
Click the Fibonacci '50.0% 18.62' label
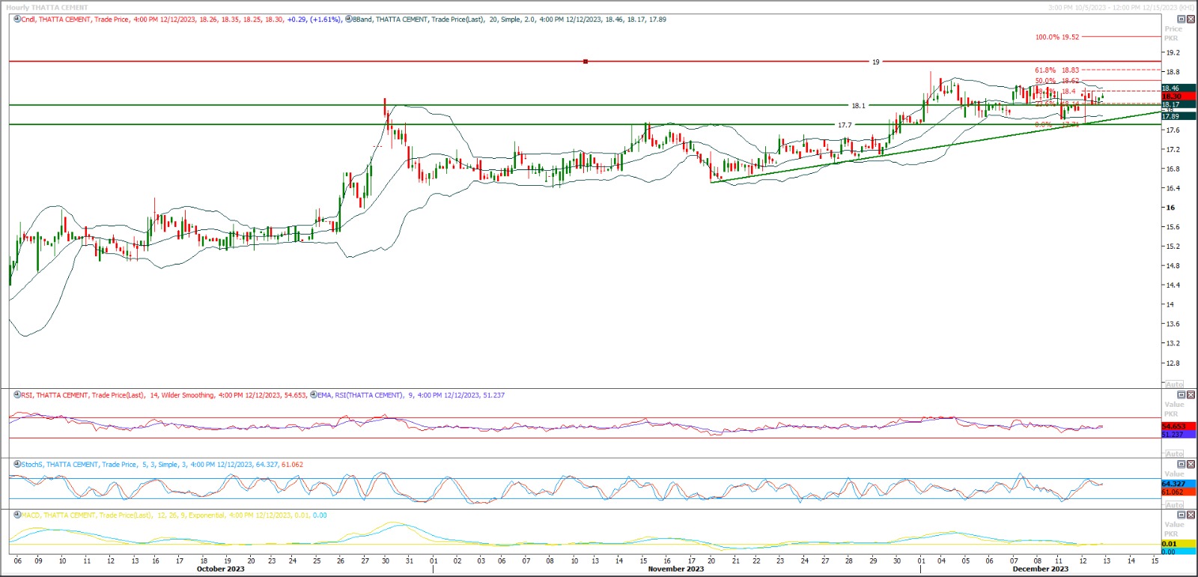coord(1057,81)
